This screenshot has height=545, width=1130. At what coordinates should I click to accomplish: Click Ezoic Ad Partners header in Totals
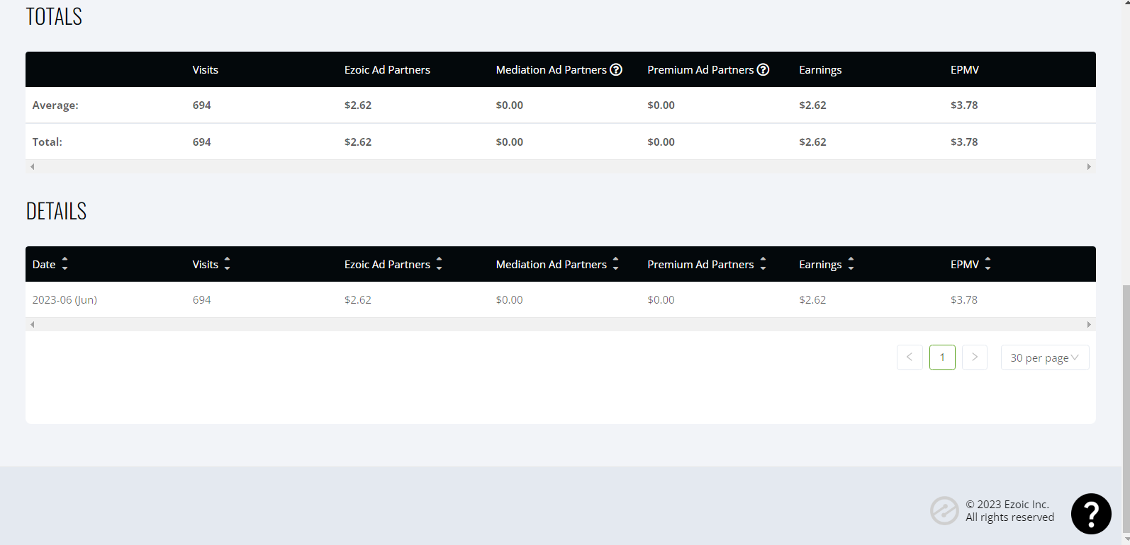click(387, 69)
